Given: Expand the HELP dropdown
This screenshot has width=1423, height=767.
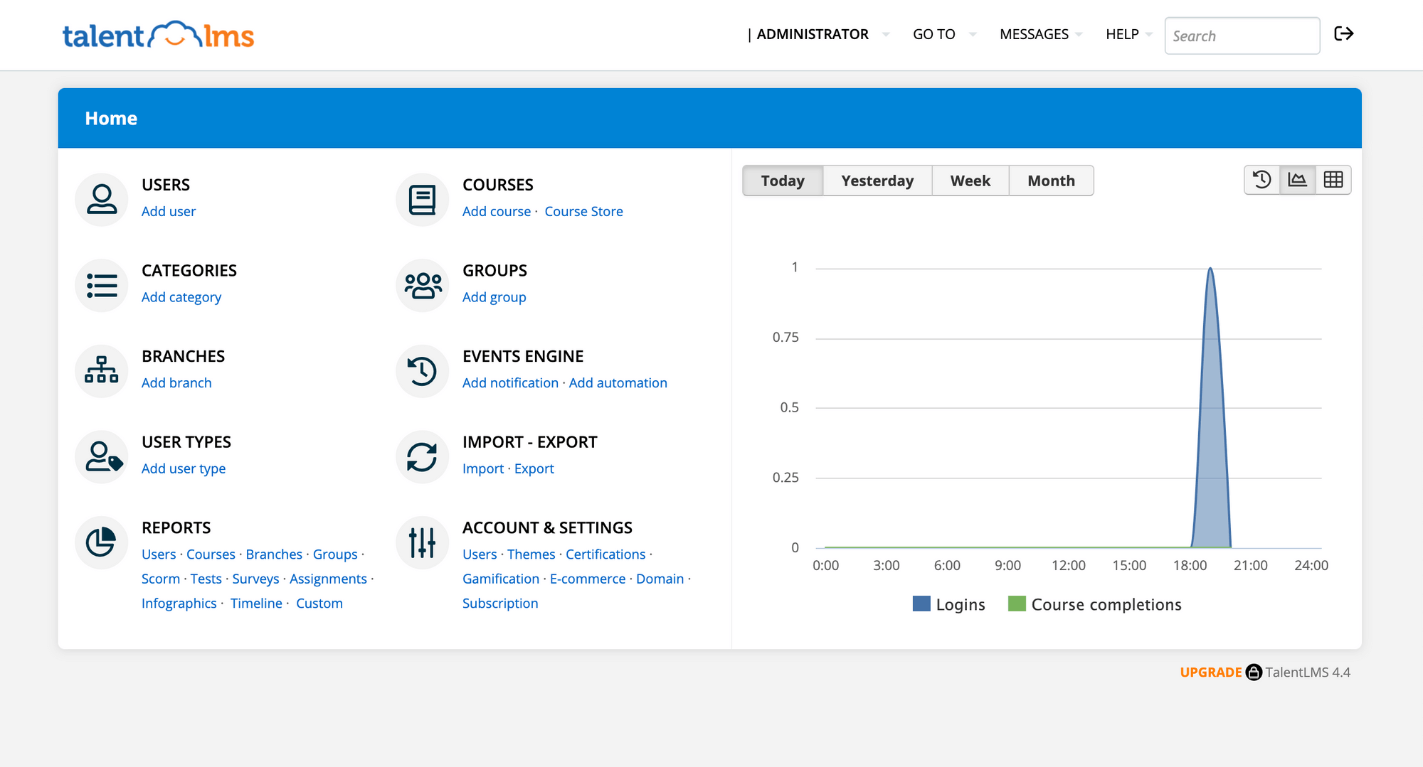Looking at the screenshot, I should (x=1121, y=34).
